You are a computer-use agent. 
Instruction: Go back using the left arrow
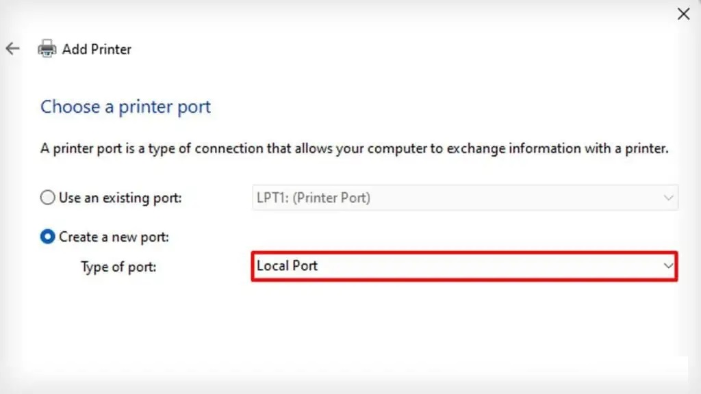coord(12,49)
